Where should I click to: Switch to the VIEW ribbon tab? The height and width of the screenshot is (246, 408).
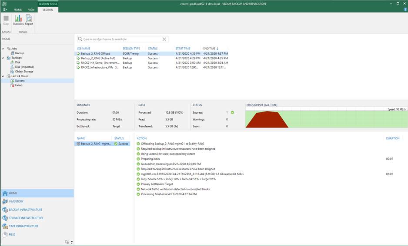pos(31,10)
